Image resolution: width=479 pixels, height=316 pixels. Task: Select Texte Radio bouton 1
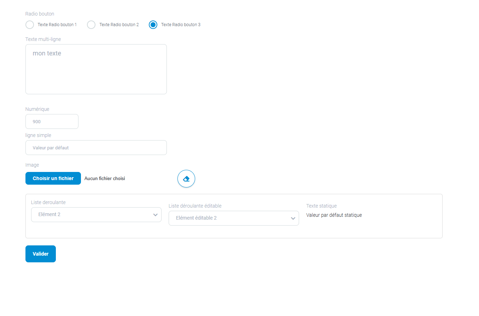tap(30, 25)
